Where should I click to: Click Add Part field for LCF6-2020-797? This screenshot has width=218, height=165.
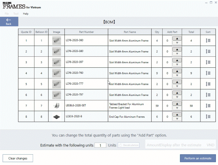tap(167, 95)
